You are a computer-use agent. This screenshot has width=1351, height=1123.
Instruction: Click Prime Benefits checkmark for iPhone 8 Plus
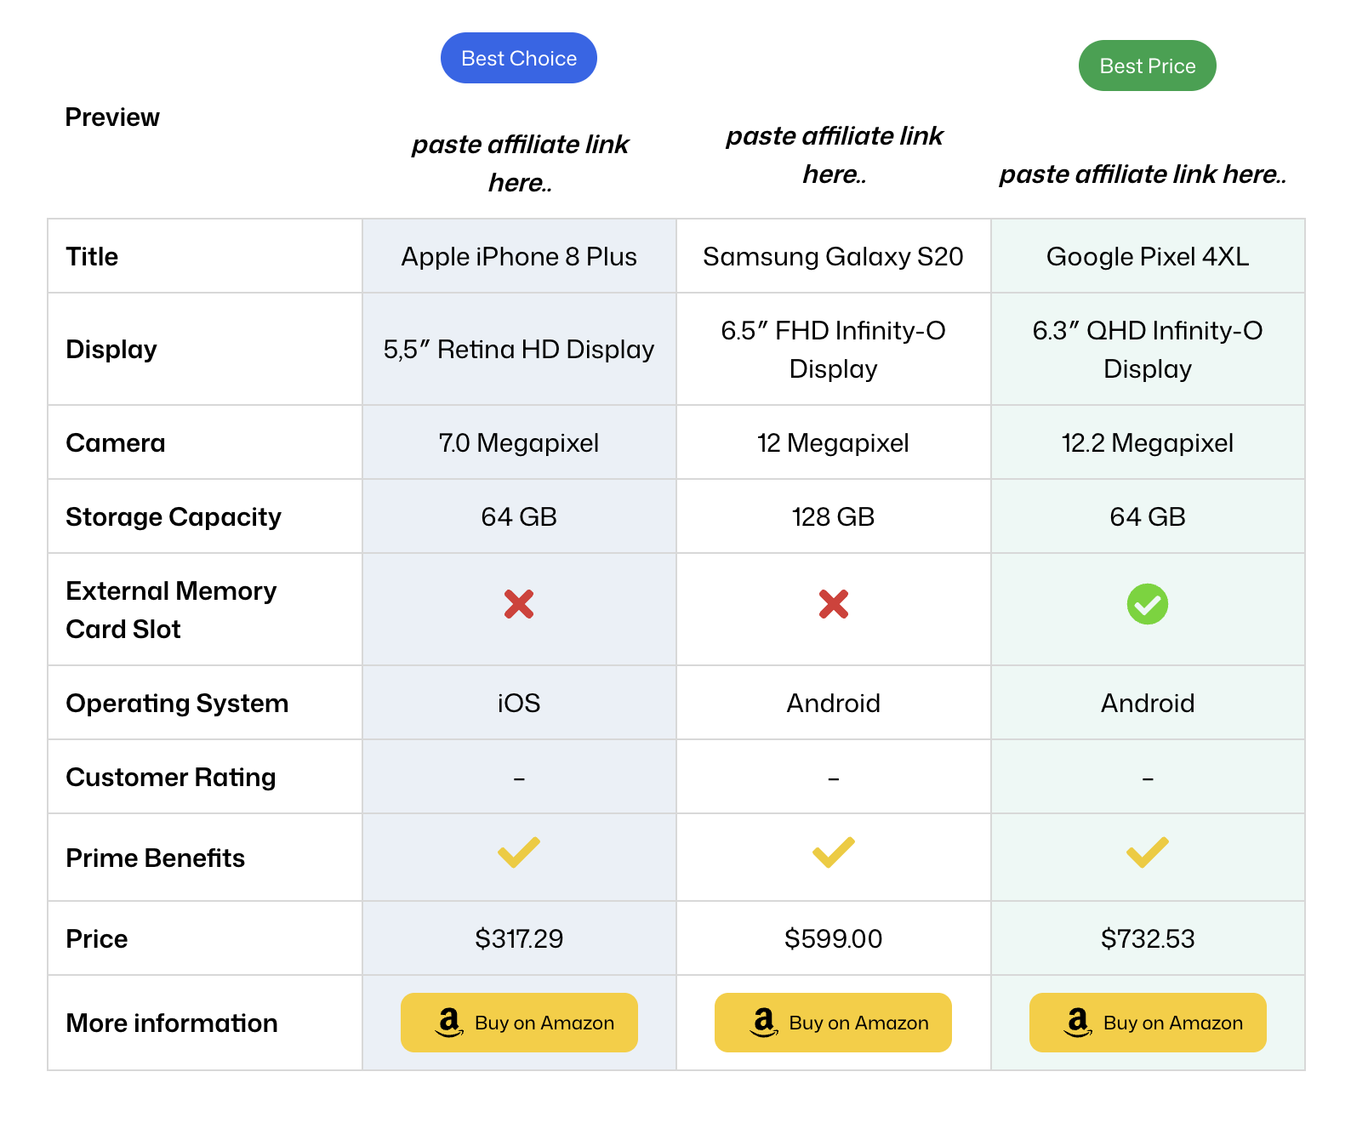pyautogui.click(x=519, y=852)
